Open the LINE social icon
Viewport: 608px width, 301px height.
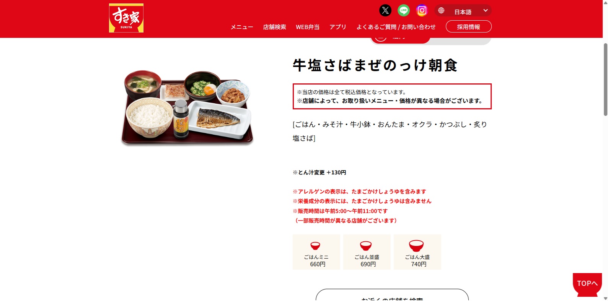click(404, 10)
